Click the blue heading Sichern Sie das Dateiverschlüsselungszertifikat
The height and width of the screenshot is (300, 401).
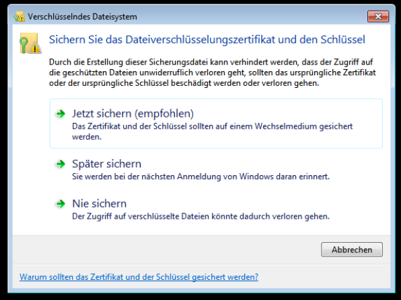[x=207, y=40]
